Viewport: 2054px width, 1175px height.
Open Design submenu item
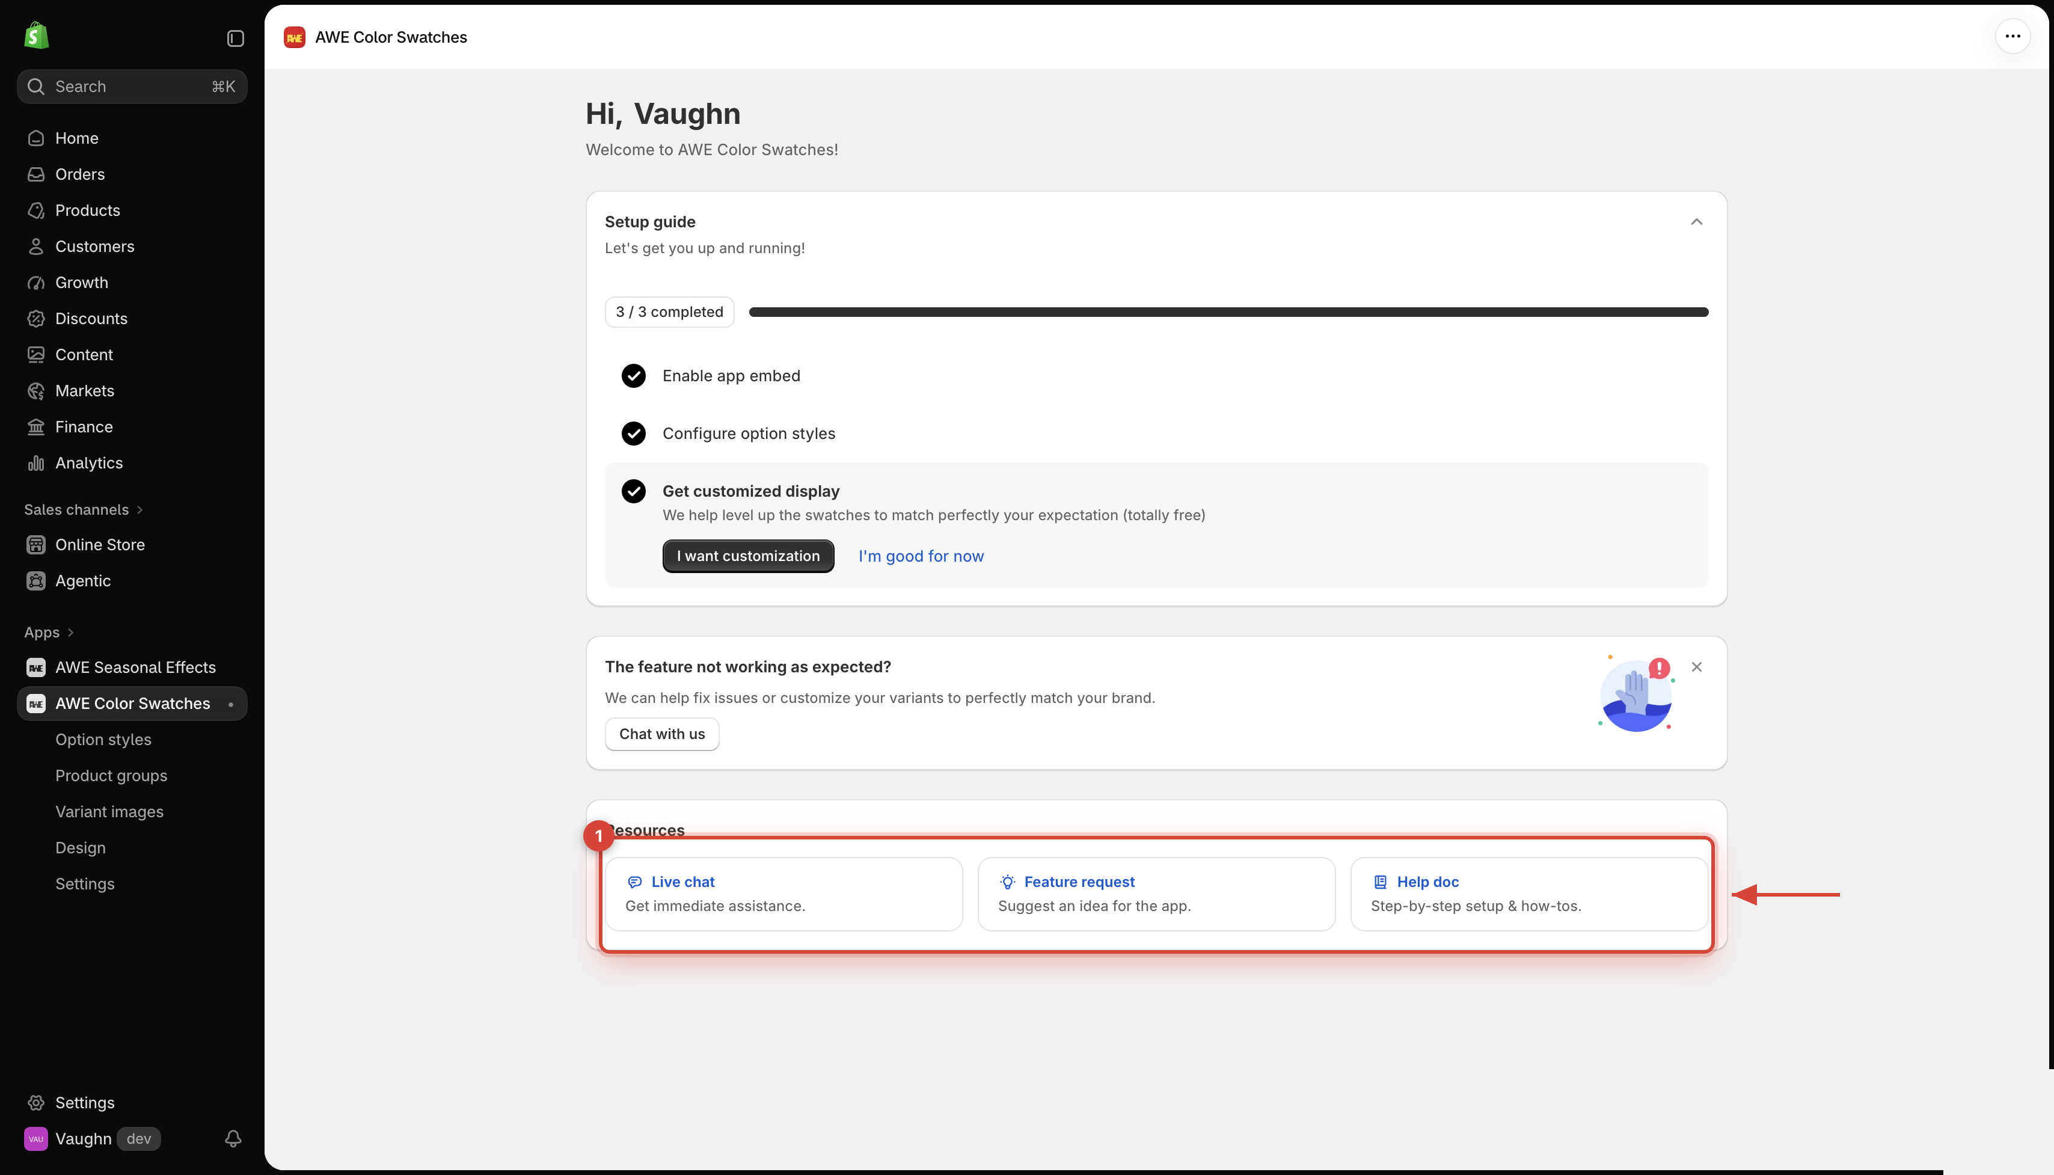pyautogui.click(x=81, y=848)
